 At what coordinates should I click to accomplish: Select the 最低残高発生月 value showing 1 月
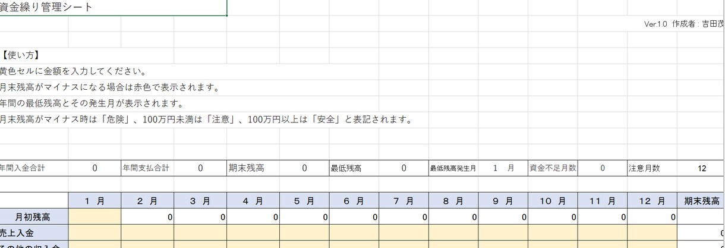point(503,168)
